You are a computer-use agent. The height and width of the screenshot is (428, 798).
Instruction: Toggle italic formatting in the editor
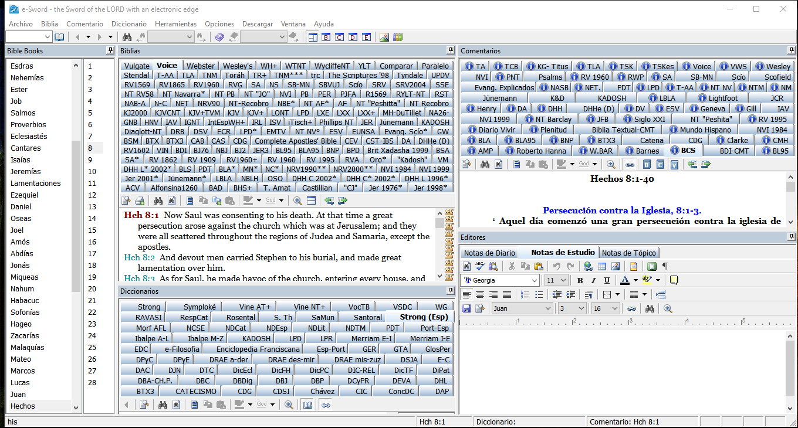click(593, 280)
